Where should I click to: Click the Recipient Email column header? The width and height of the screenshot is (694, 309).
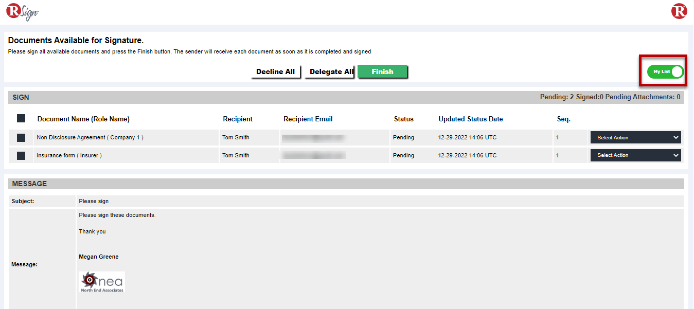click(x=308, y=119)
